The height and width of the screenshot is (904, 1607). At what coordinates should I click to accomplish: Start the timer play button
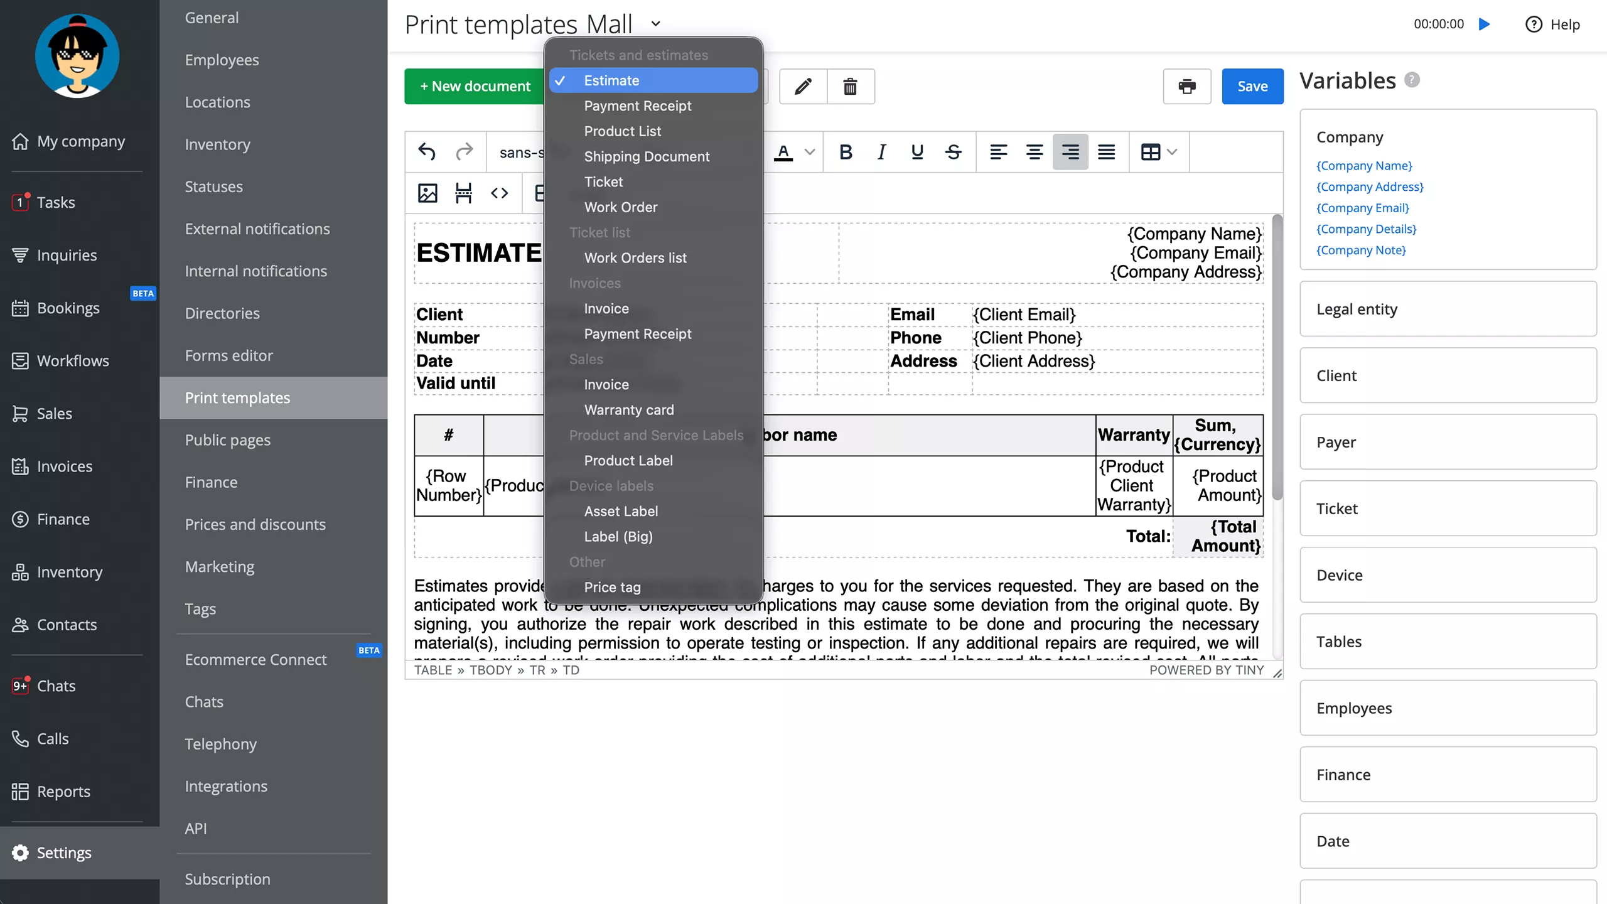[x=1485, y=24]
